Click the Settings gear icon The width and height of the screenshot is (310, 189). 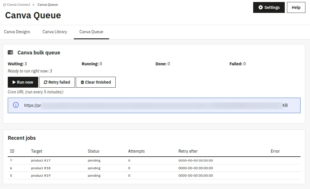coord(261,7)
